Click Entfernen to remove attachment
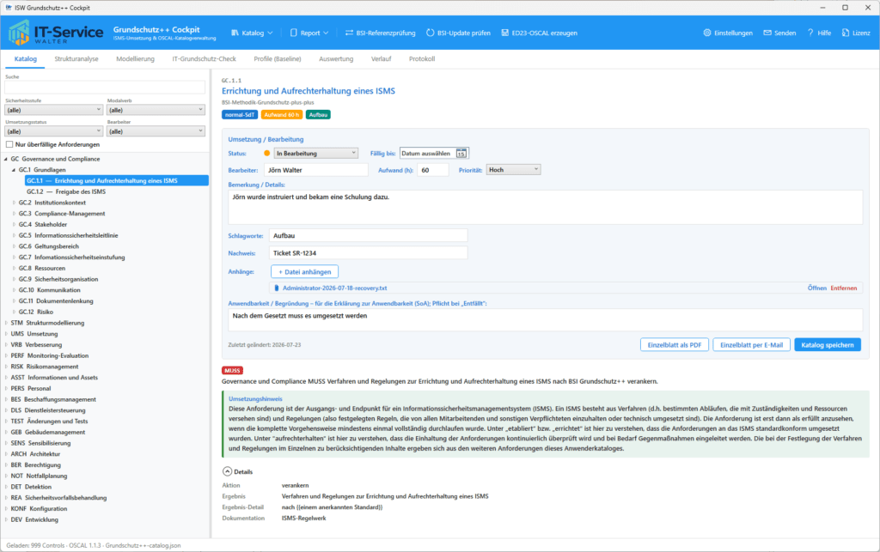 [x=844, y=288]
